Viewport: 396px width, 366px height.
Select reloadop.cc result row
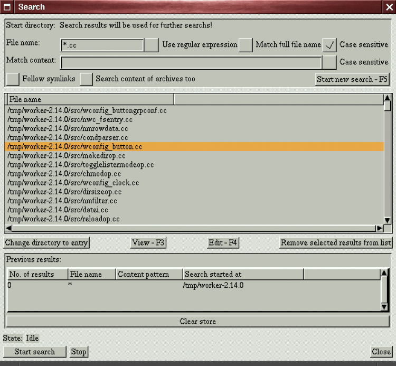coord(194,219)
